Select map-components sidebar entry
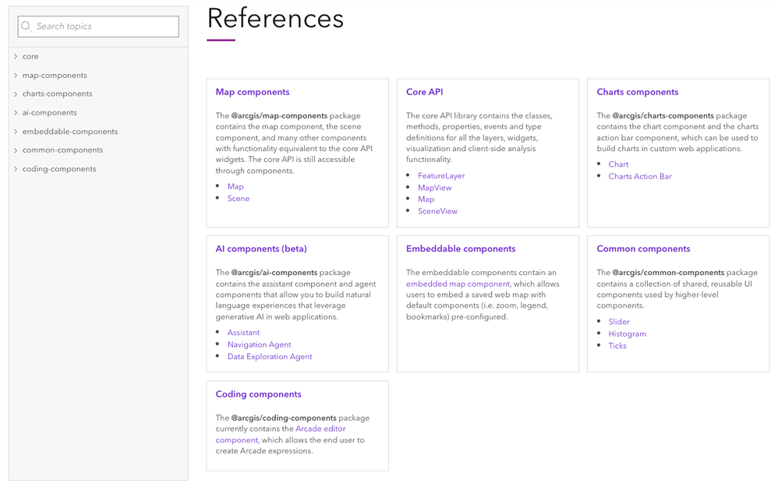The image size is (778, 487). 55,76
